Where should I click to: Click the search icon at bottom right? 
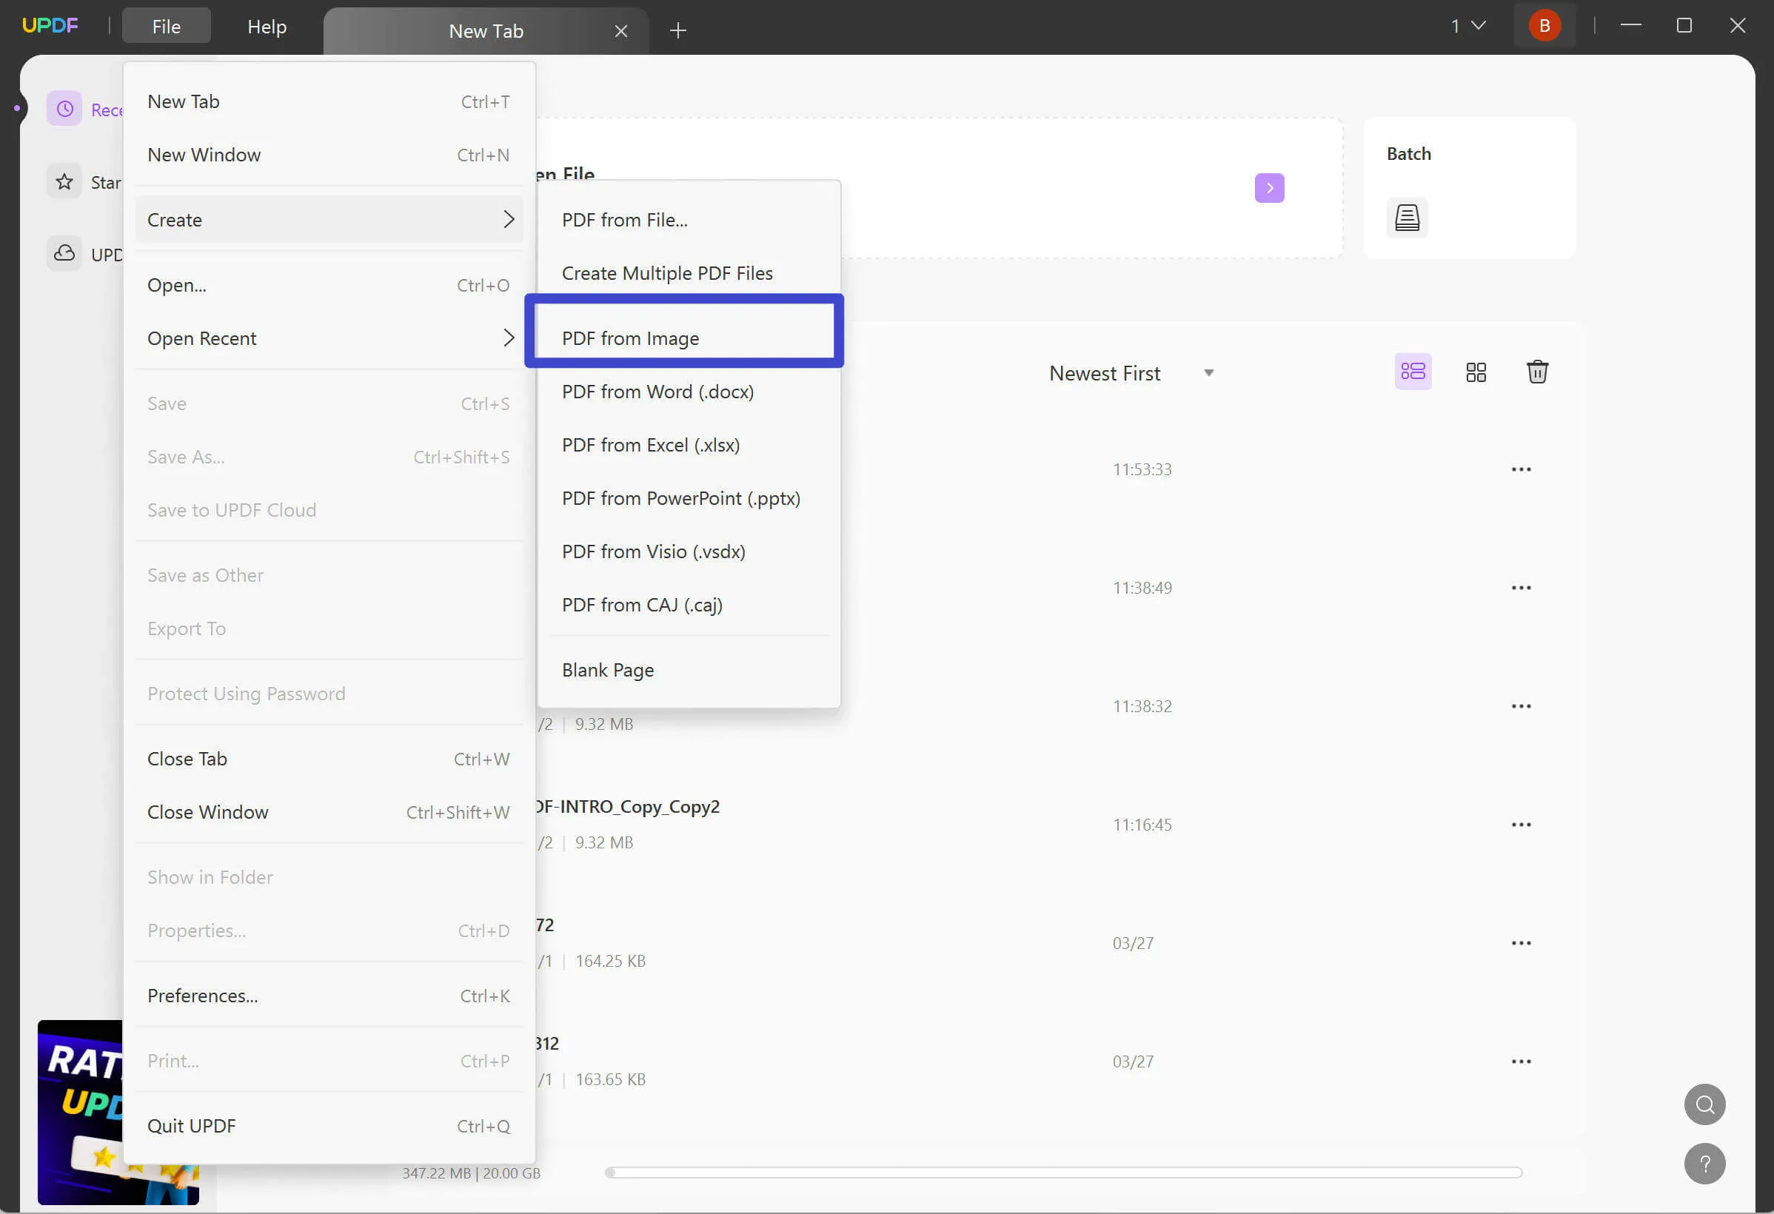coord(1704,1104)
